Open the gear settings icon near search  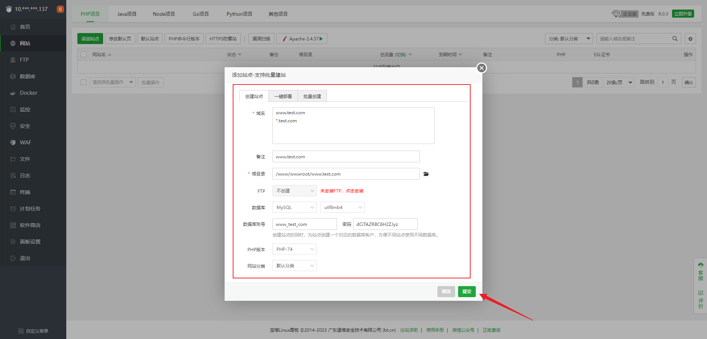[x=690, y=39]
